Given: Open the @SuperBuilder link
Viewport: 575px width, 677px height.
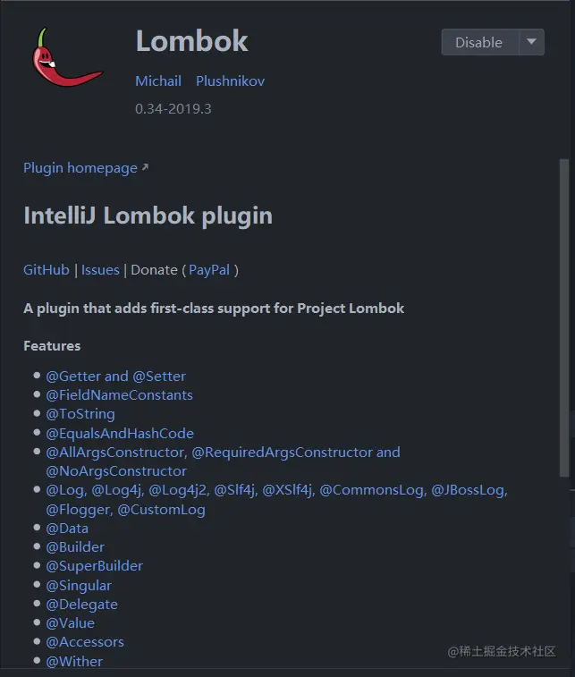Looking at the screenshot, I should (x=94, y=566).
